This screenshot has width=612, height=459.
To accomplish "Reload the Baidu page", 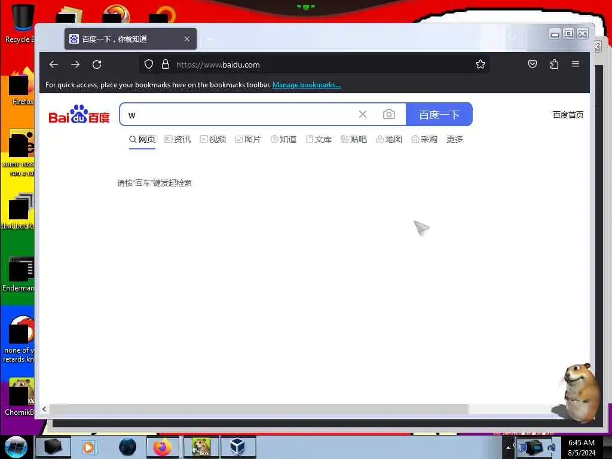I will coord(97,65).
